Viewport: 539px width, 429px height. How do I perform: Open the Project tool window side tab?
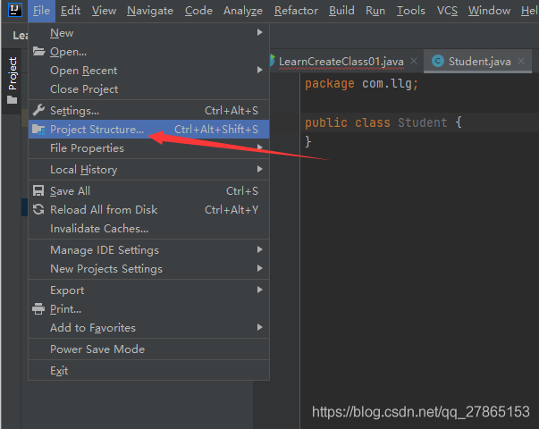pos(13,75)
